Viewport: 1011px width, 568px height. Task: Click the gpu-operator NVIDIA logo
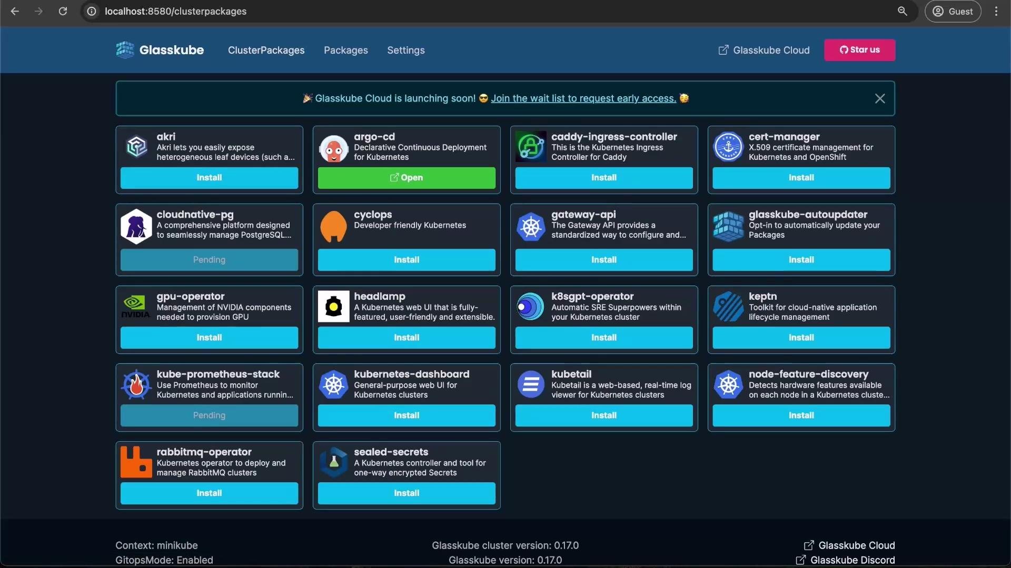pos(136,307)
